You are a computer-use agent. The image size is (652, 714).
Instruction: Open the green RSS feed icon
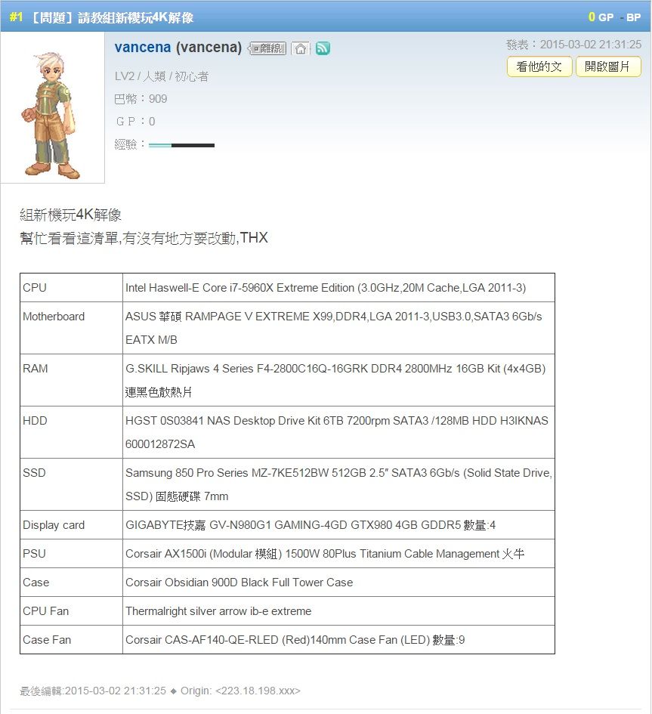click(x=323, y=48)
